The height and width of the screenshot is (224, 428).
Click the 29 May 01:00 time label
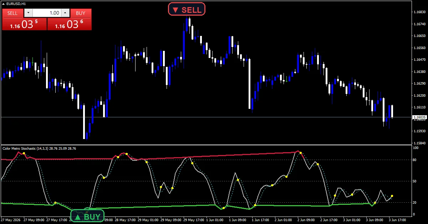tap(148, 220)
